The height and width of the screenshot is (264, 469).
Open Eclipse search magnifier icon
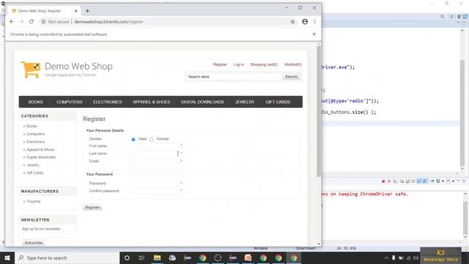click(x=442, y=17)
